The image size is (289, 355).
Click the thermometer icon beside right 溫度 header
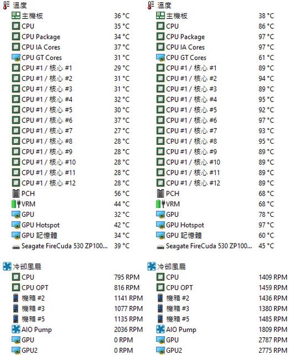[151, 5]
